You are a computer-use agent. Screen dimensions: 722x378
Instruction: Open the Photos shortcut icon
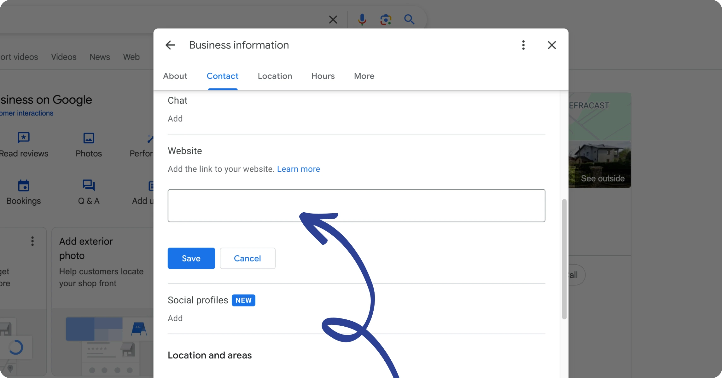pos(89,138)
